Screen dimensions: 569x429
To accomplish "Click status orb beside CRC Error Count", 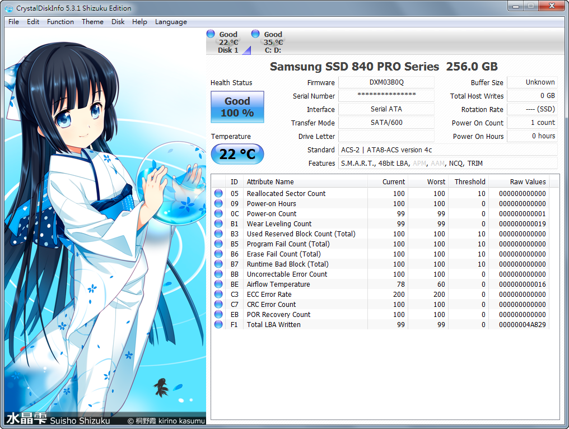I will [x=218, y=304].
